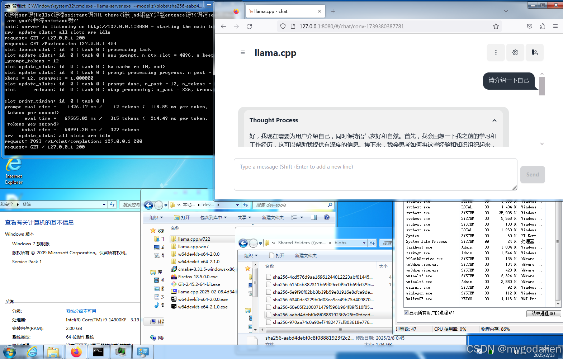Open 组织 menu in dev-tools Explorer window
The width and height of the screenshot is (563, 359).
[x=156, y=217]
